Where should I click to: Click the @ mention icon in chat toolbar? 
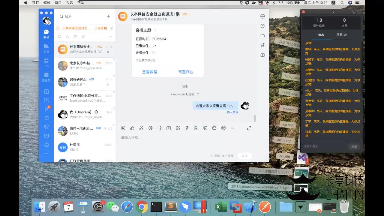[x=151, y=128]
